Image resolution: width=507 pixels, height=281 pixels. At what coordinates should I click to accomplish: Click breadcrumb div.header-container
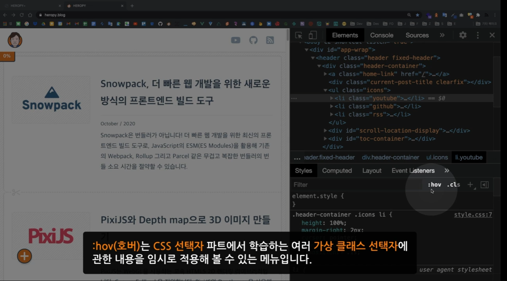coord(390,157)
